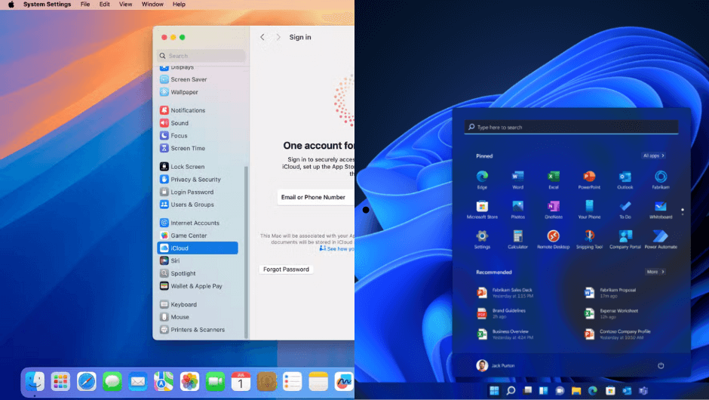Click the power button in Start menu
This screenshot has width=709, height=400.
661,365
